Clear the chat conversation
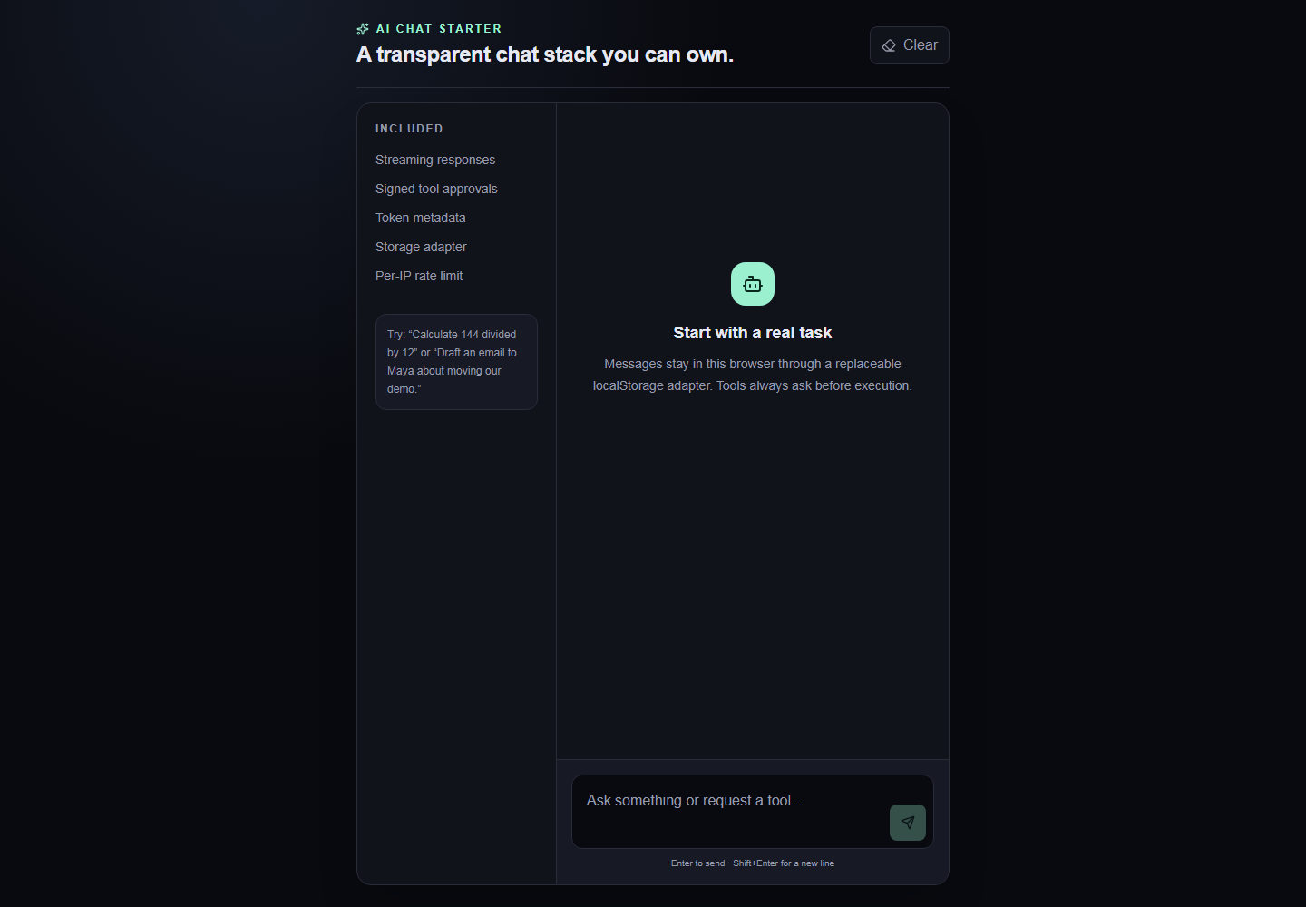This screenshot has width=1306, height=907. coord(910,45)
